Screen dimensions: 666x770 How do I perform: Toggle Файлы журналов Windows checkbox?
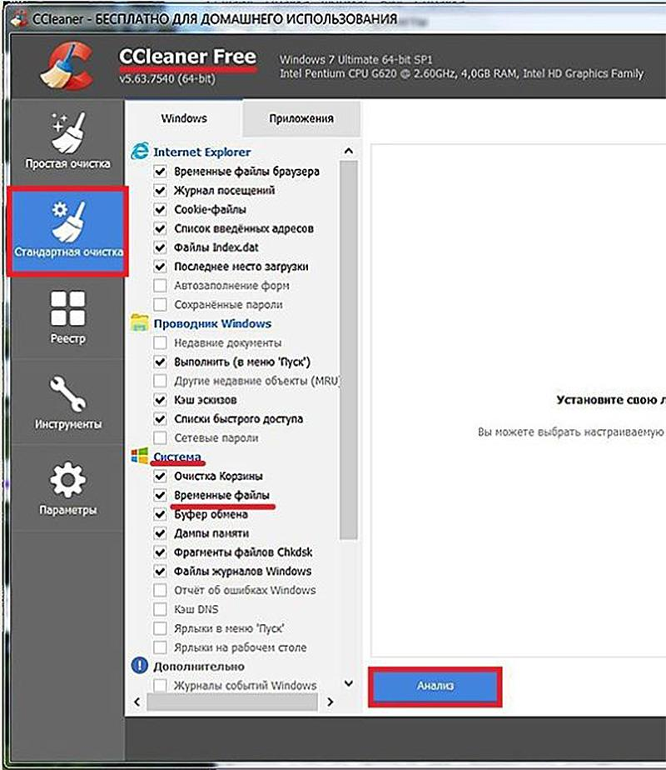pyautogui.click(x=160, y=571)
